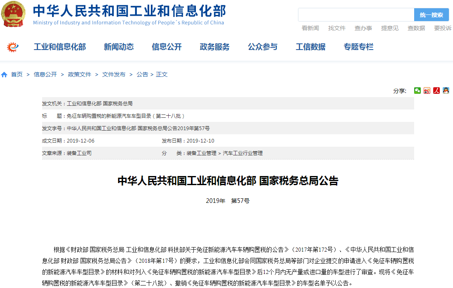The height and width of the screenshot is (288, 453).
Task: Click the 分类 装备工业管理 category entry
Action: pyautogui.click(x=212, y=153)
